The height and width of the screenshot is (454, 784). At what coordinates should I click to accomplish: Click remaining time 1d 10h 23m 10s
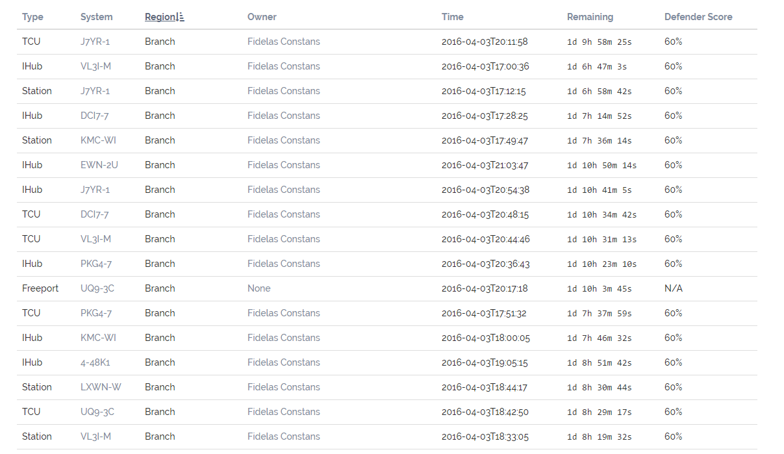(602, 264)
